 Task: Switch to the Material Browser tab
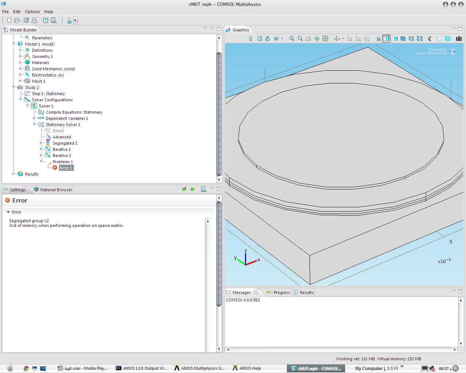coord(53,190)
